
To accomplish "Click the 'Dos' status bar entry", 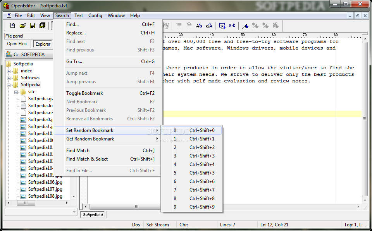I will coord(136,224).
